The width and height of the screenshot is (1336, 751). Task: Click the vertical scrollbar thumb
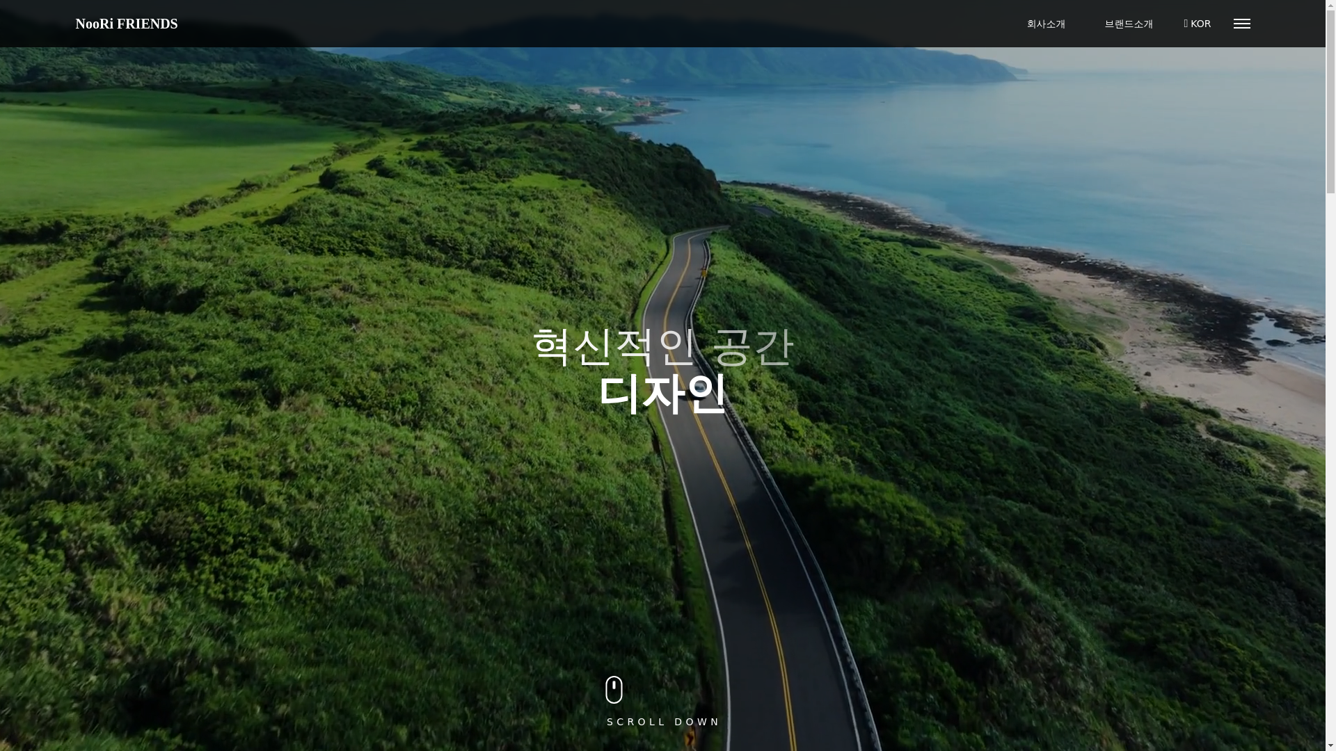tap(1330, 101)
